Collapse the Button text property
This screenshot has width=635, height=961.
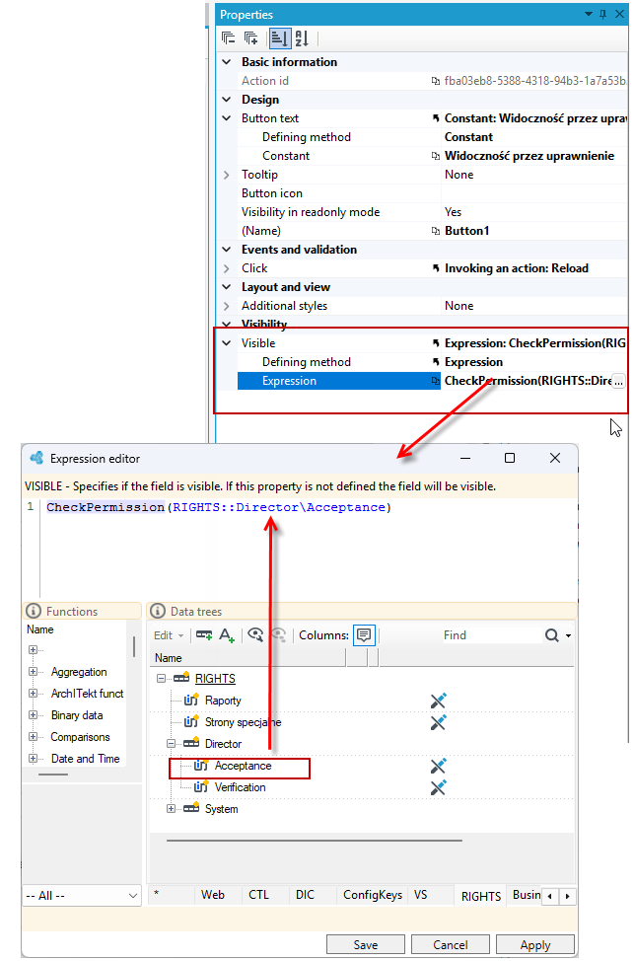point(227,118)
